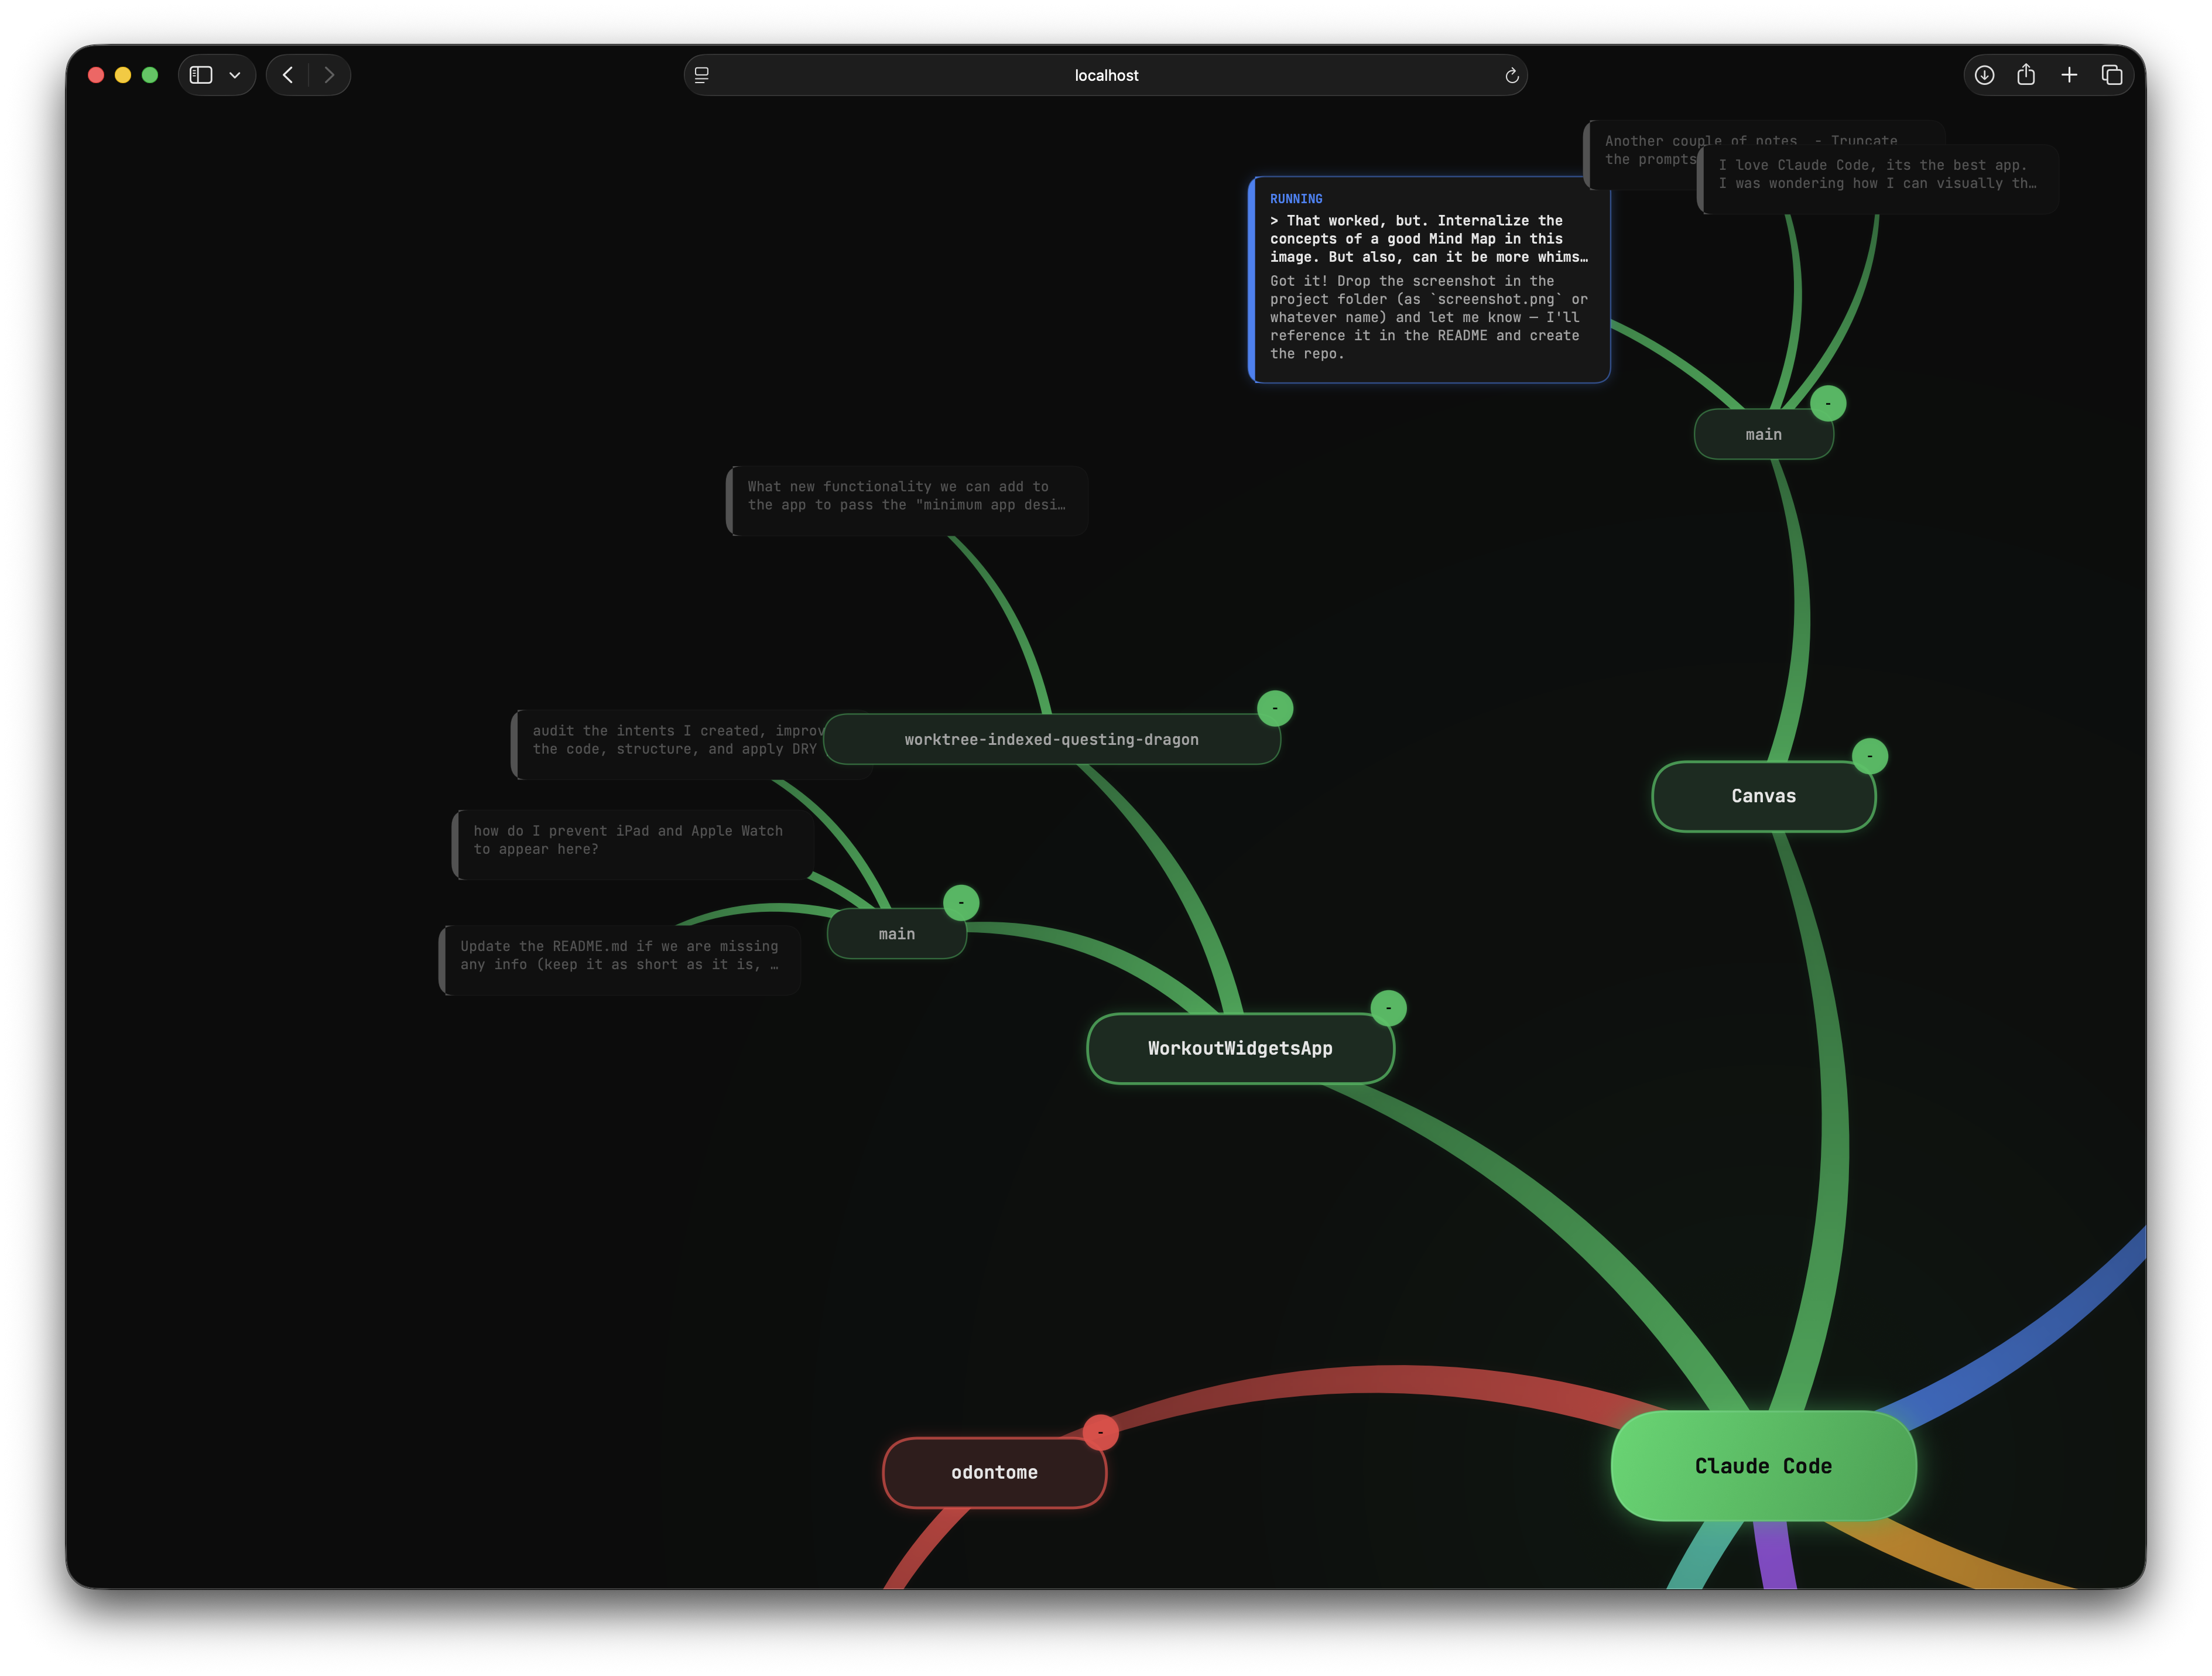Viewport: 2212px width, 1676px height.
Task: Open the sidebar options dropdown chevron
Action: tap(235, 75)
